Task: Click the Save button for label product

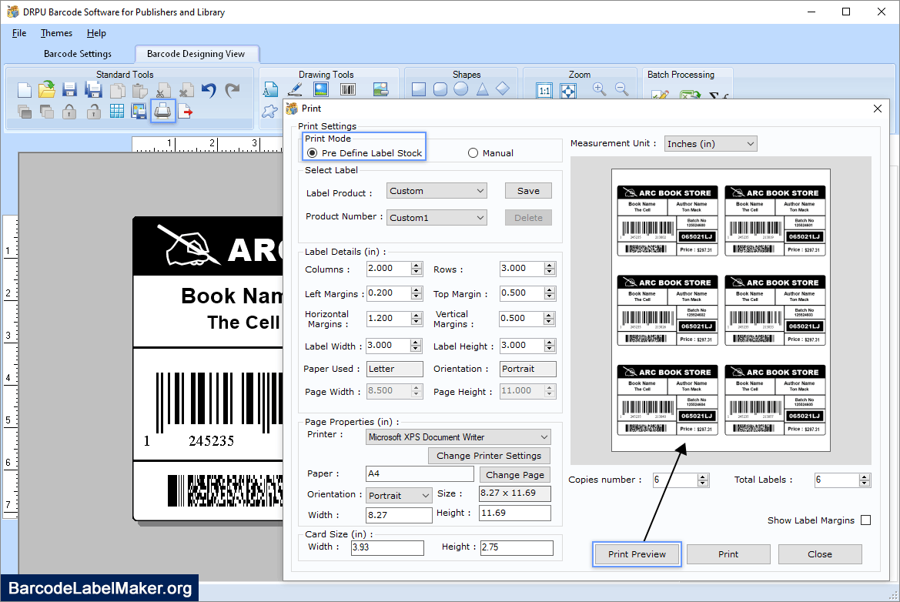Action: pos(528,191)
